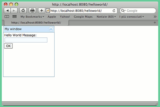
Task: Close the browser with the red button
Action: [x=6, y=4]
